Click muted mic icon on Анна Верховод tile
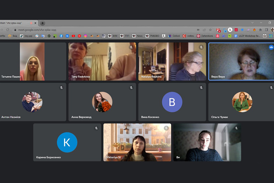This screenshot has height=183, width=274. click(x=131, y=88)
